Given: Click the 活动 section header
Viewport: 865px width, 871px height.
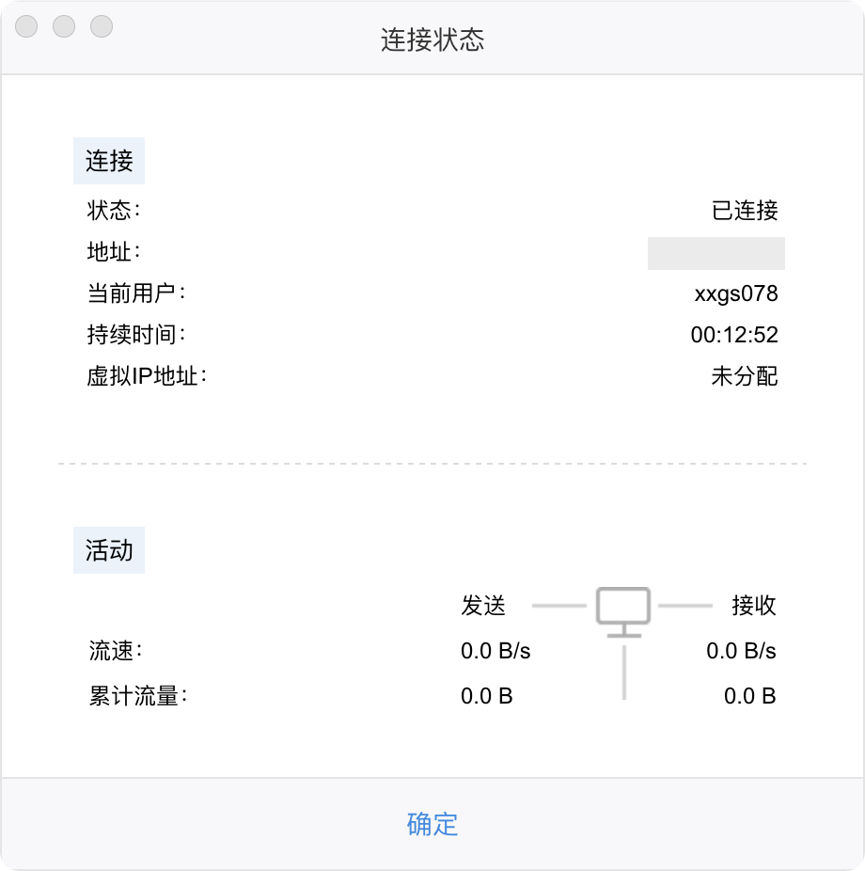Looking at the screenshot, I should (x=109, y=550).
